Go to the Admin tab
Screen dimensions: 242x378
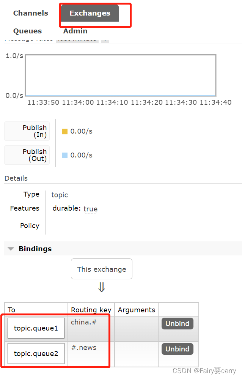(75, 31)
